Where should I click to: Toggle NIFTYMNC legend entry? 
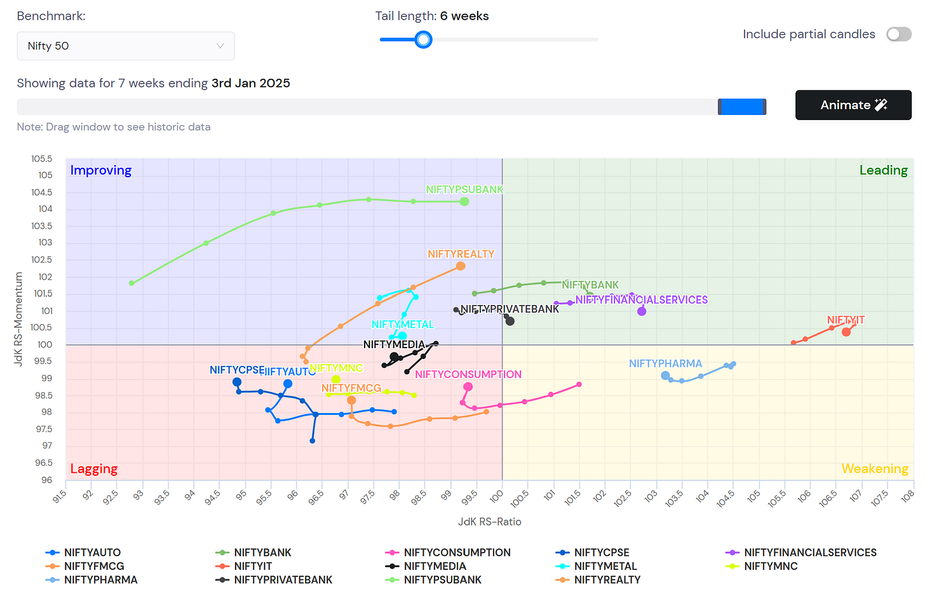click(761, 566)
